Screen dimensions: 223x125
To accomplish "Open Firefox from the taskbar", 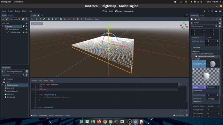I will (x=99, y=122).
